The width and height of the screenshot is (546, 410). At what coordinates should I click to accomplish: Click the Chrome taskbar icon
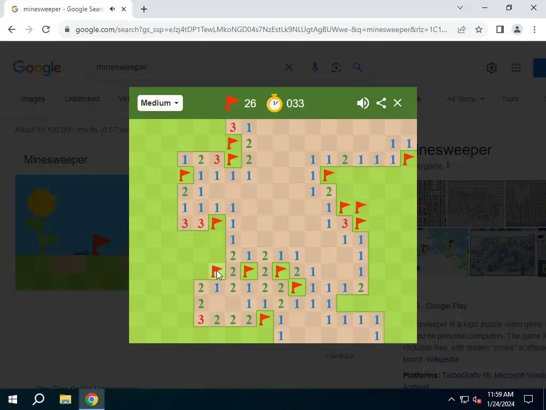[92, 399]
